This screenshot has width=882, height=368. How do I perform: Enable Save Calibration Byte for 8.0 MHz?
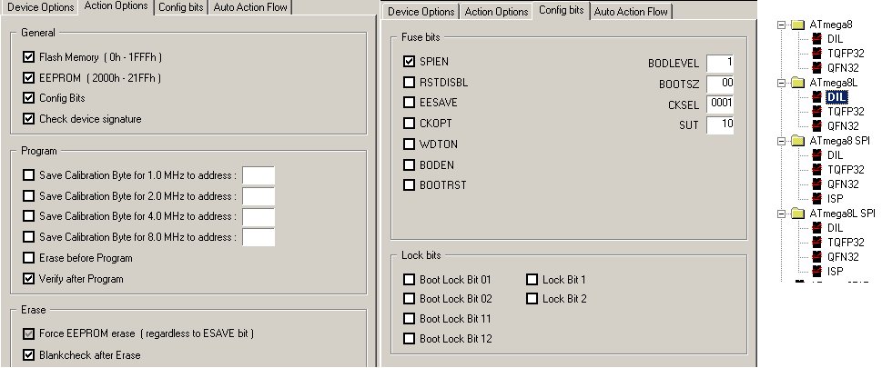(x=29, y=237)
